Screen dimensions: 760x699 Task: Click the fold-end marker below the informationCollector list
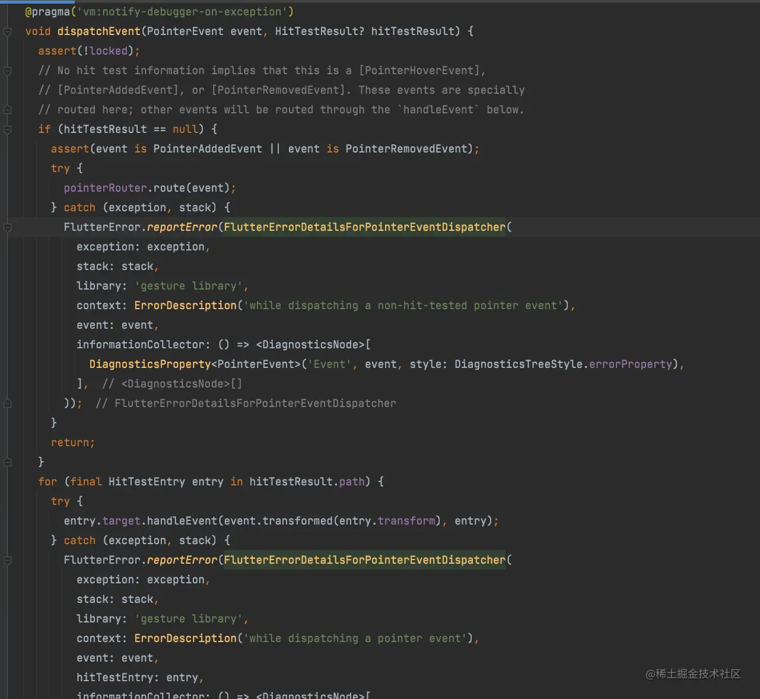coord(8,403)
